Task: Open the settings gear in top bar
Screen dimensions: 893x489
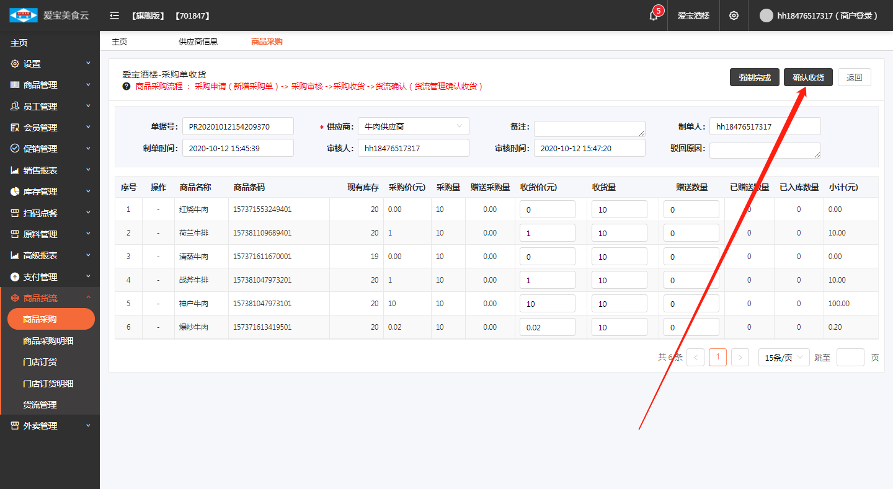Action: point(734,15)
